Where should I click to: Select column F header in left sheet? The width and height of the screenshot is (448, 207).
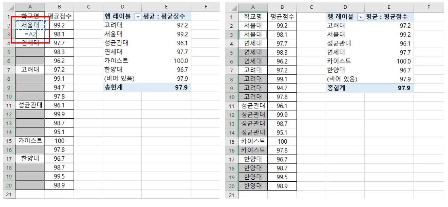205,7
